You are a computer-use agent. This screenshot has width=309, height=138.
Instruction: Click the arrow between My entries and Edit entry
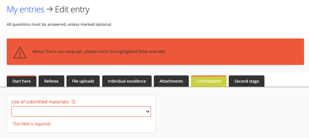click(49, 9)
